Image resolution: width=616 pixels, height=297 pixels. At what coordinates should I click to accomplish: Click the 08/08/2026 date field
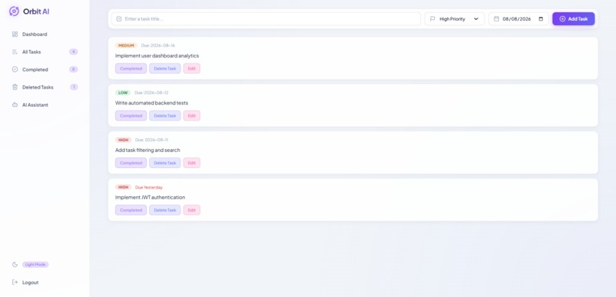click(x=519, y=19)
